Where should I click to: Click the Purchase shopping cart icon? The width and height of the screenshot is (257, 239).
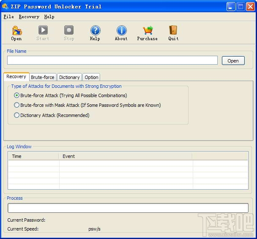click(x=148, y=30)
